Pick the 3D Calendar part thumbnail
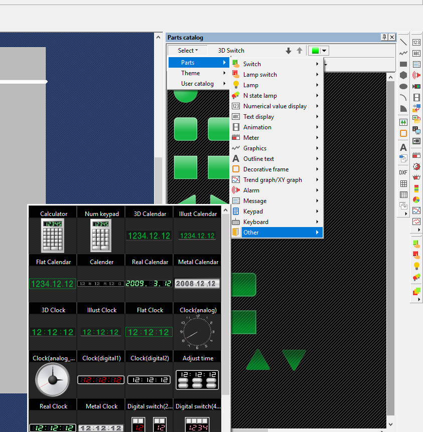Viewport: 423px width, 432px height. [149, 236]
